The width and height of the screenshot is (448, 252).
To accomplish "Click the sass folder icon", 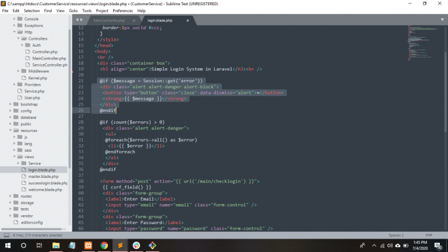I will pos(20,150).
